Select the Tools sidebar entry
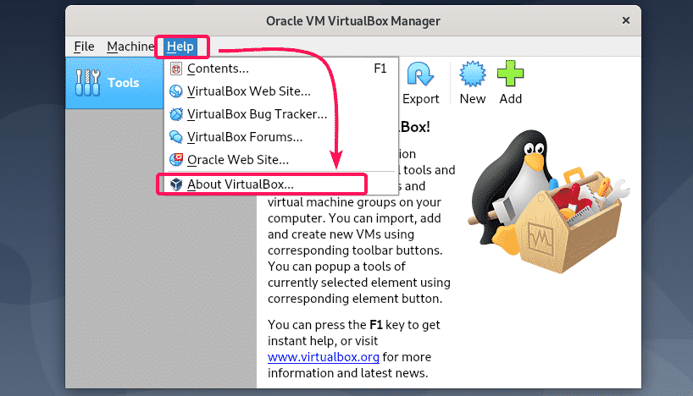This screenshot has width=693, height=396. [115, 83]
